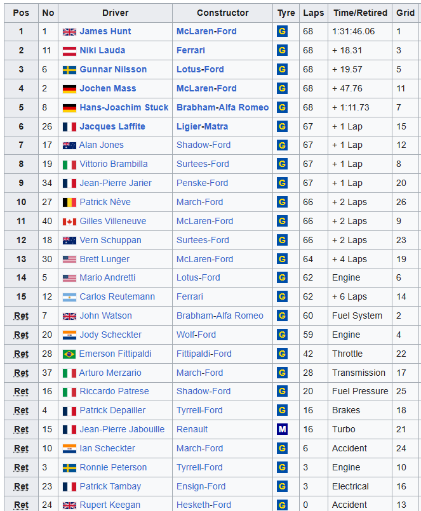Open the Wolf-Ford constructor link

(196, 335)
